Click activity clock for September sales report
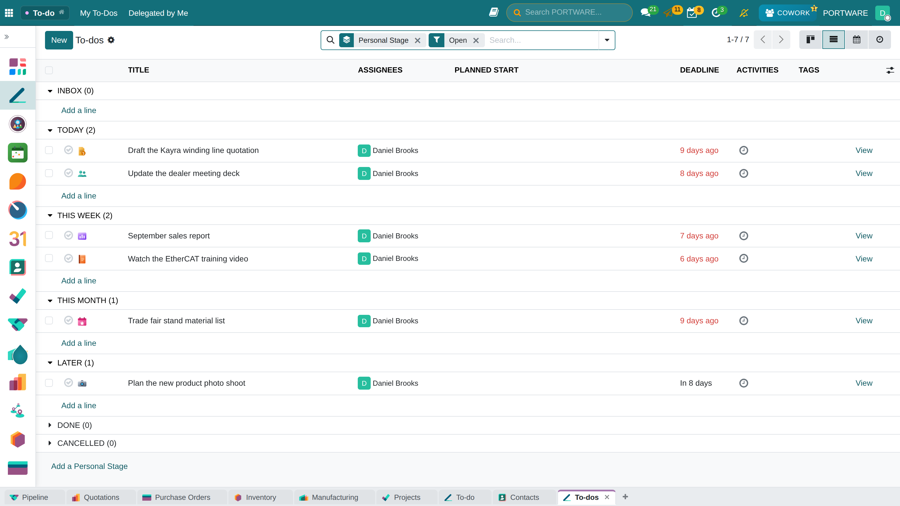The width and height of the screenshot is (900, 506). (743, 236)
